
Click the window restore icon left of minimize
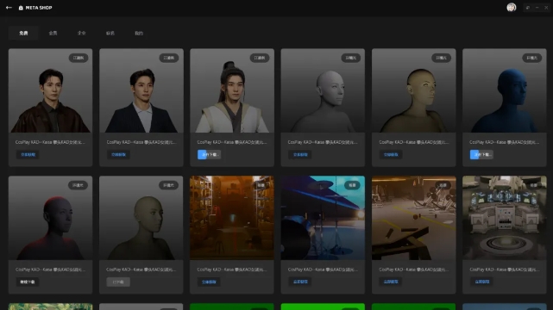click(528, 8)
